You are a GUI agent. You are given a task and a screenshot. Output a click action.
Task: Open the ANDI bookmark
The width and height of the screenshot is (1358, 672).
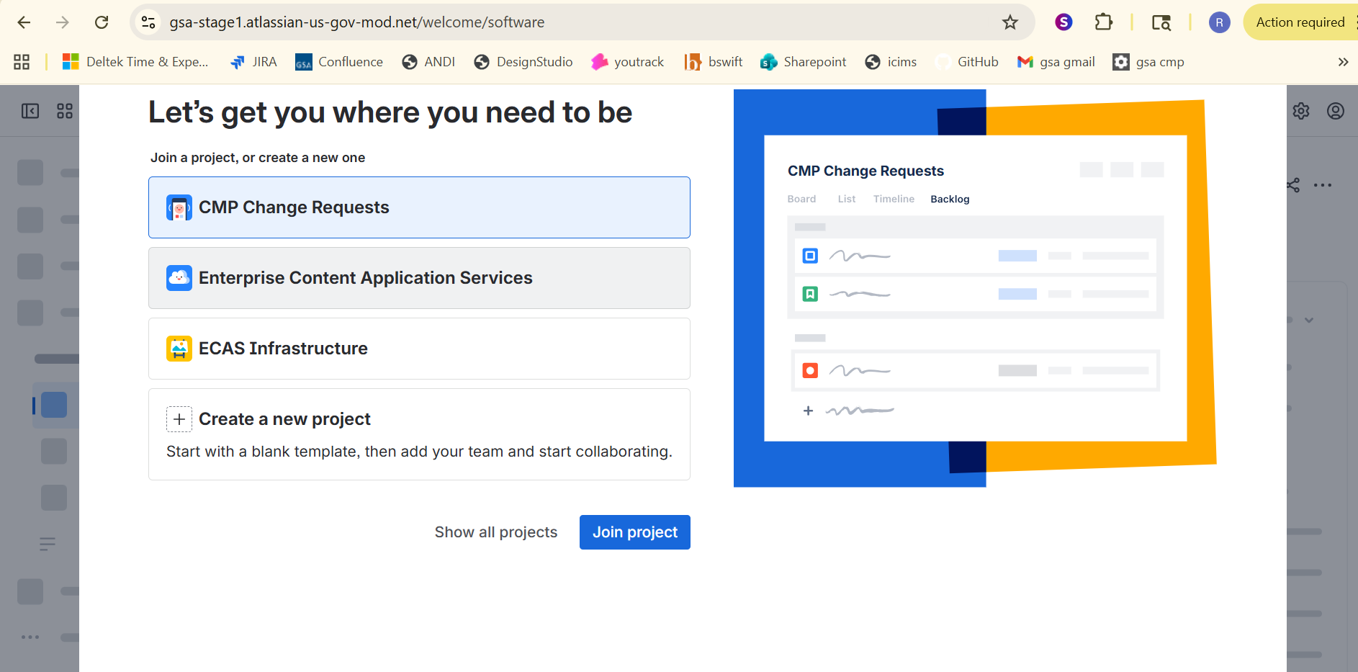pyautogui.click(x=428, y=62)
